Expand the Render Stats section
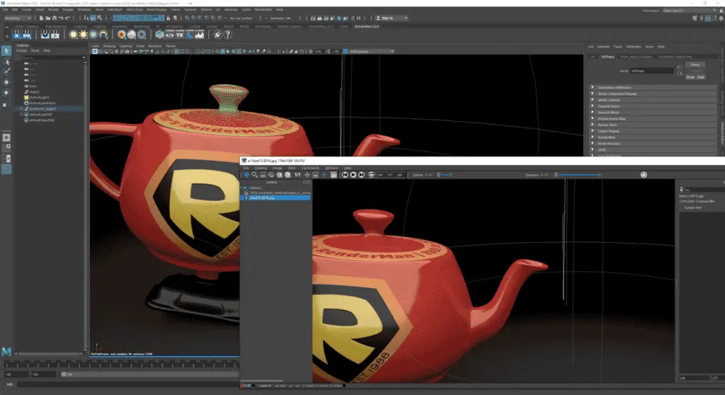Screen dimensions: 725x395 pos(654,125)
